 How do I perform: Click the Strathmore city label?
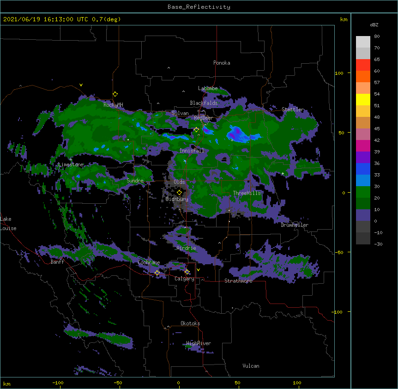pyautogui.click(x=238, y=281)
